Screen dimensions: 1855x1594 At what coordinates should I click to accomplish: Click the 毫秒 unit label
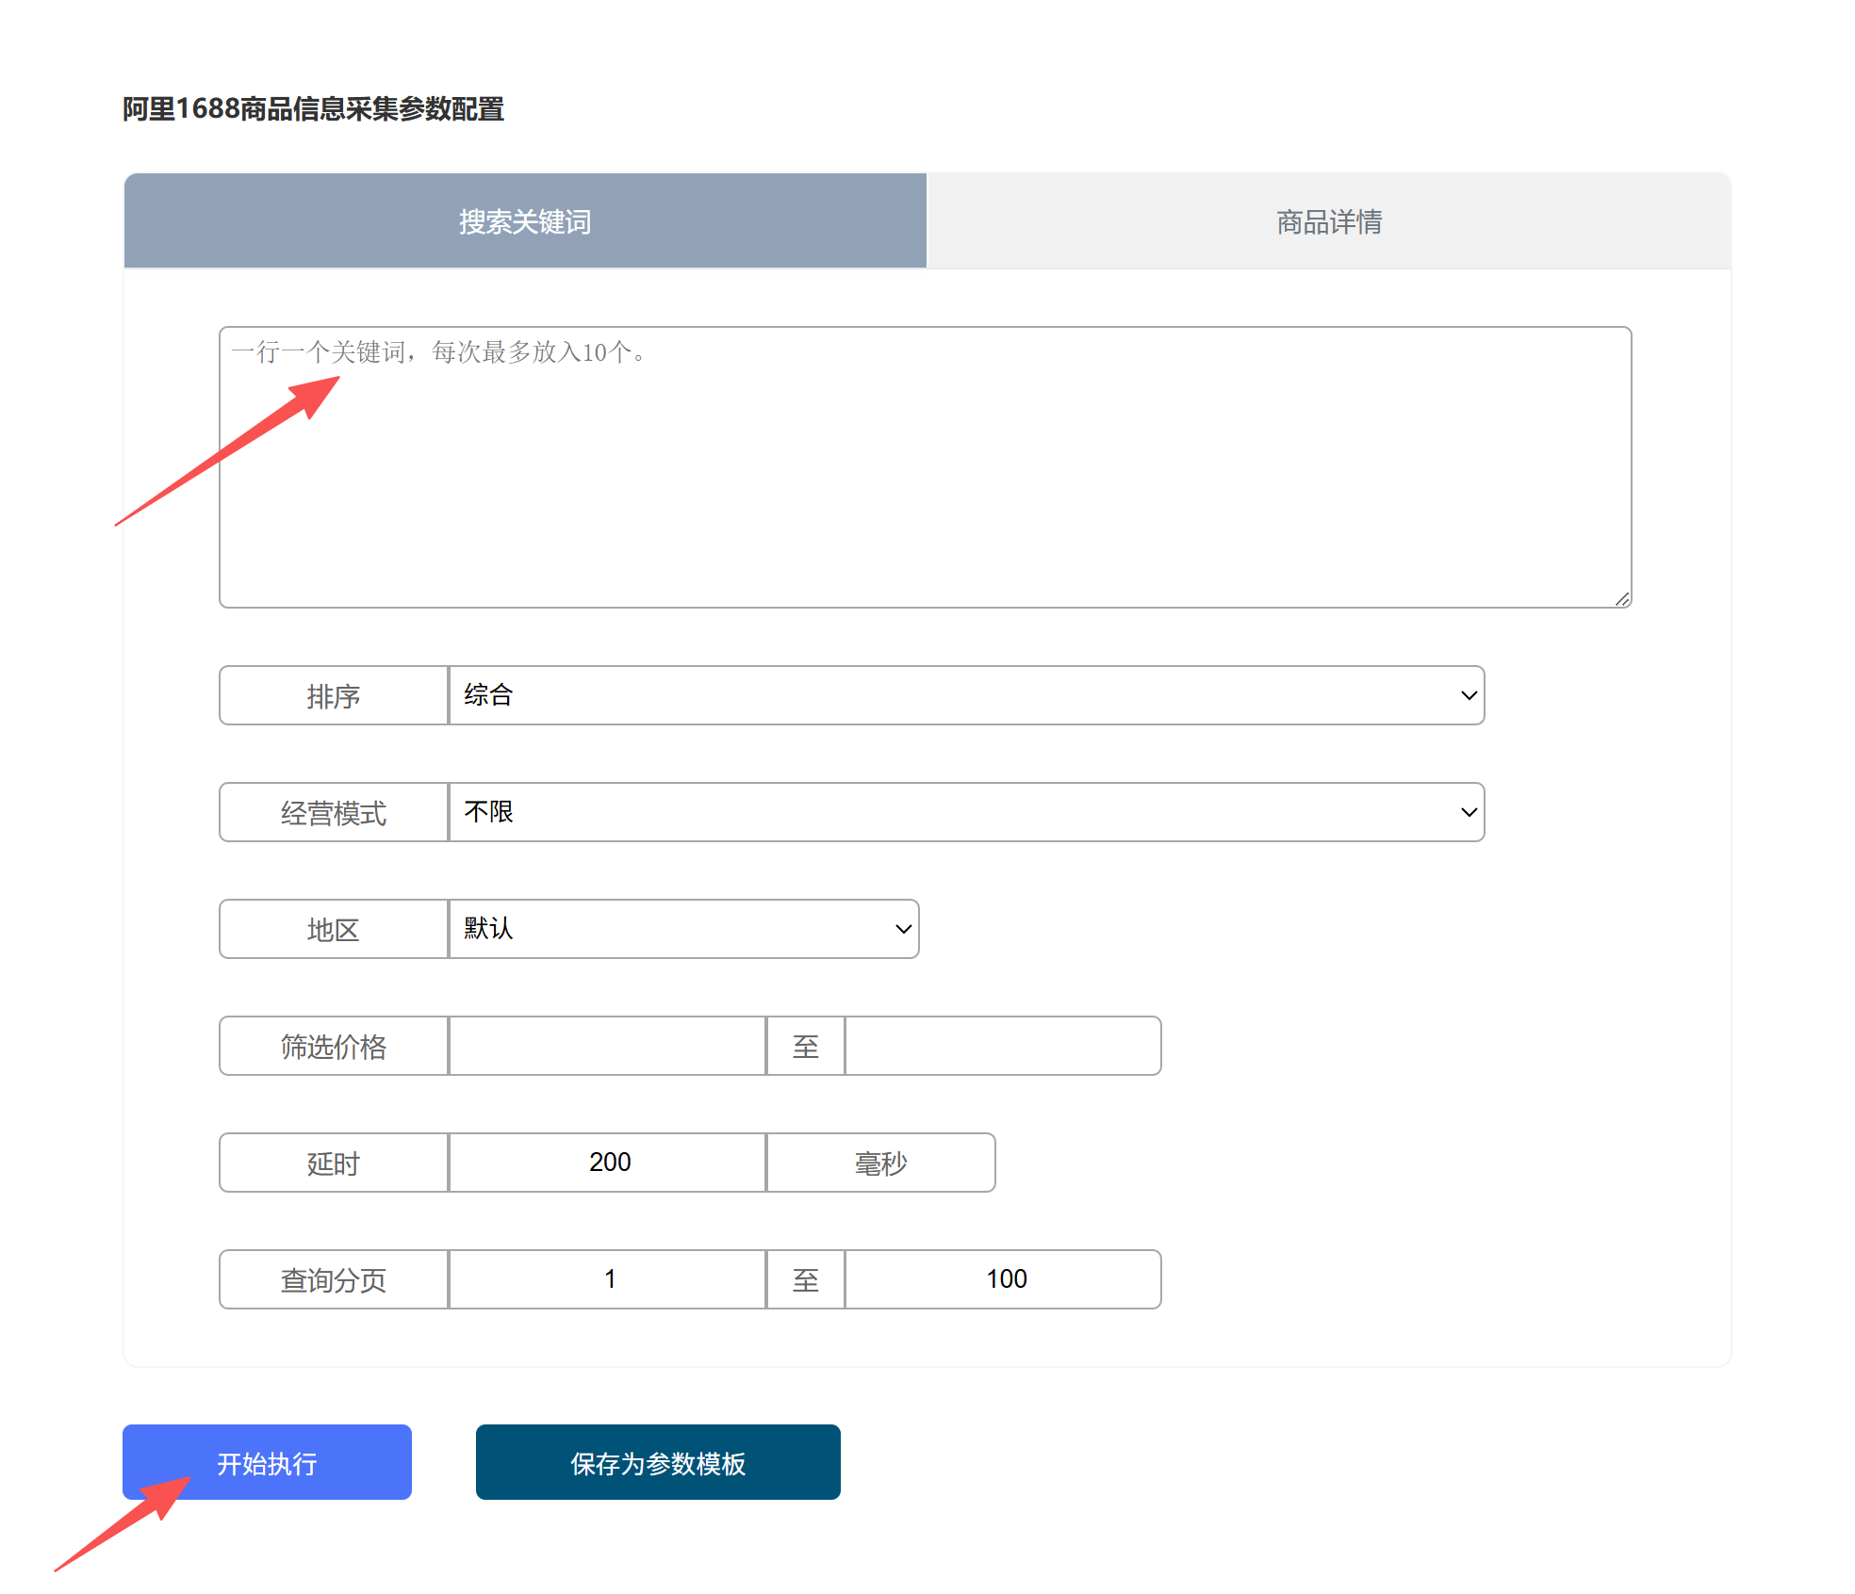881,1163
